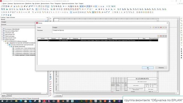Click the Оператор column header
The height and width of the screenshot is (103, 183).
pos(75,38)
